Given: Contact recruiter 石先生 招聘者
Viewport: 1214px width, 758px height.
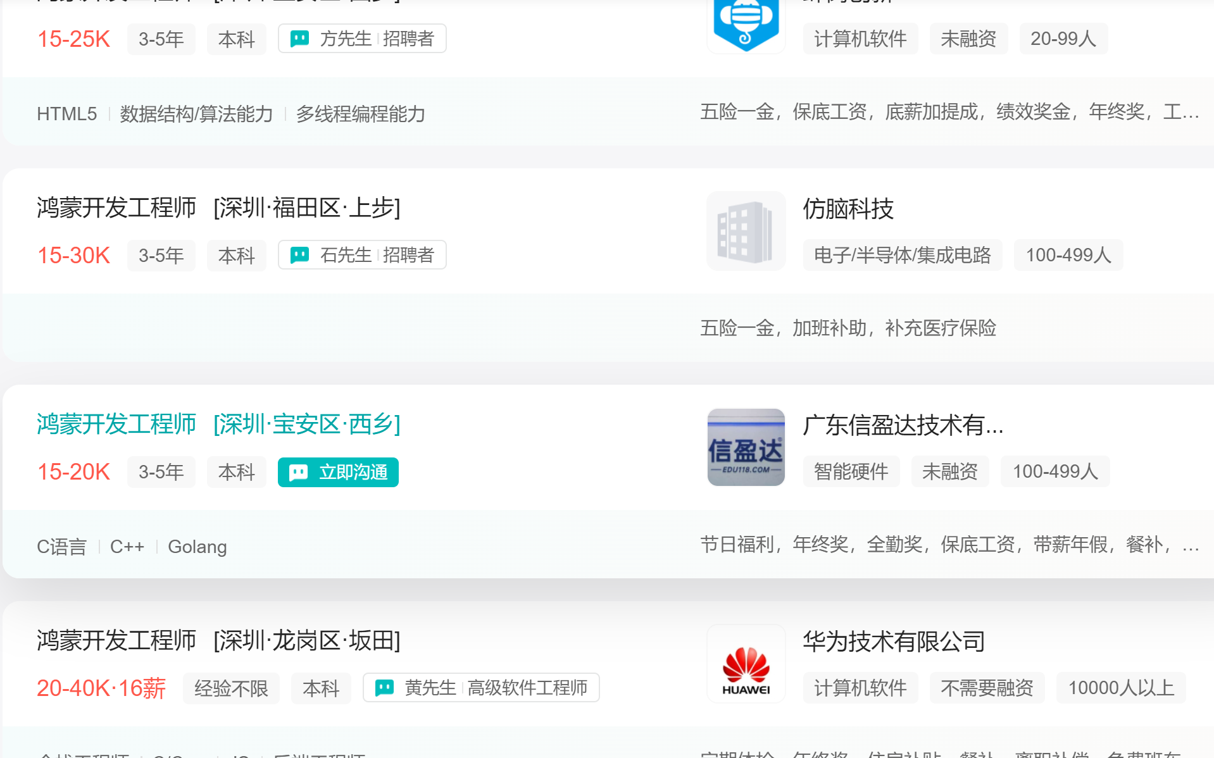Looking at the screenshot, I should point(362,255).
